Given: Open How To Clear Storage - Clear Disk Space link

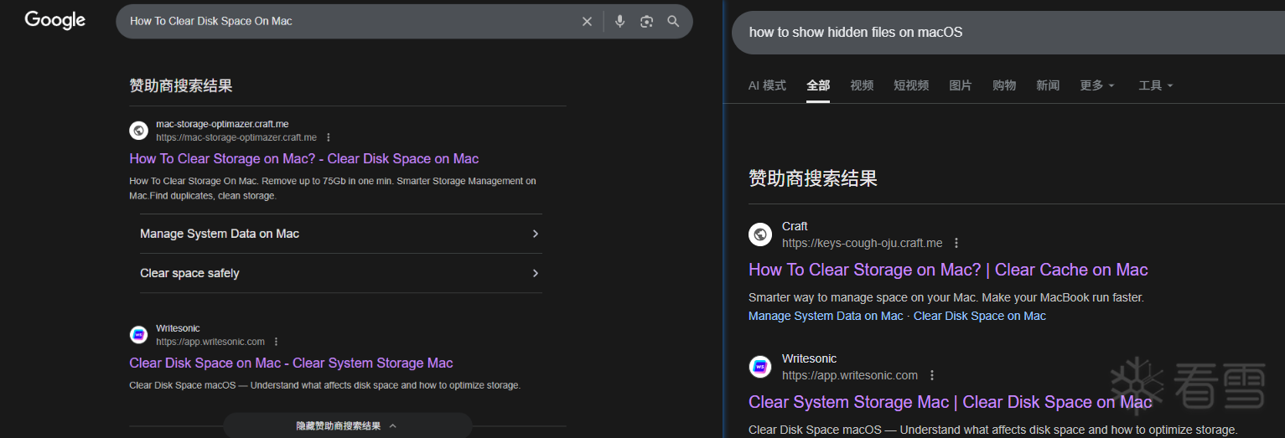Looking at the screenshot, I should [x=304, y=159].
